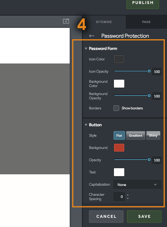Click the Background Opacity value field
Viewport: 167px width, 227px height.
click(157, 96)
